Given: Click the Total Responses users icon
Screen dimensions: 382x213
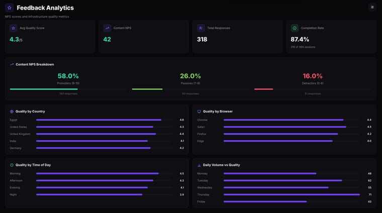Looking at the screenshot, I should (x=201, y=28).
